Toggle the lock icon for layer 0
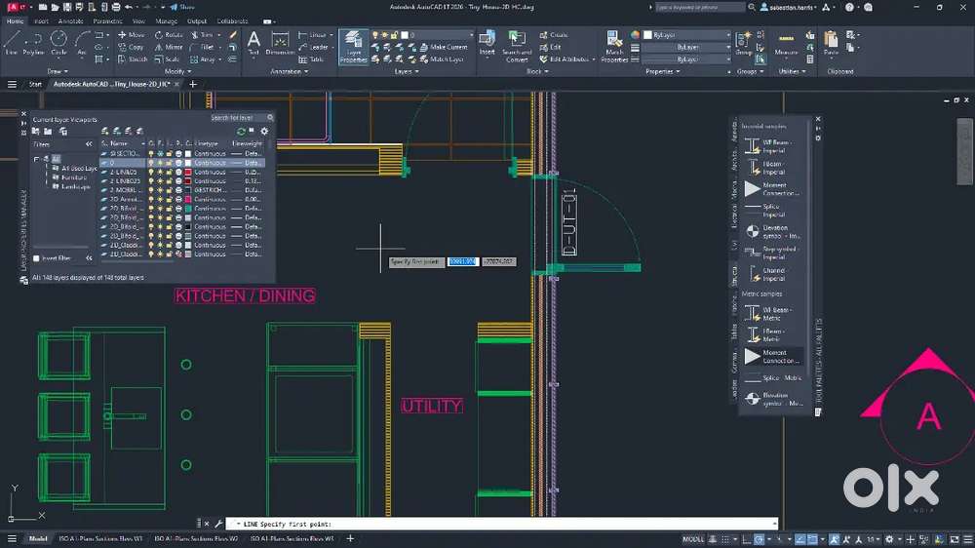 pyautogui.click(x=169, y=163)
